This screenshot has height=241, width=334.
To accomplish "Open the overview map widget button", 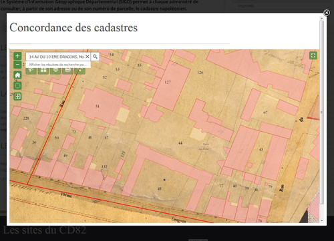I will coord(17,97).
